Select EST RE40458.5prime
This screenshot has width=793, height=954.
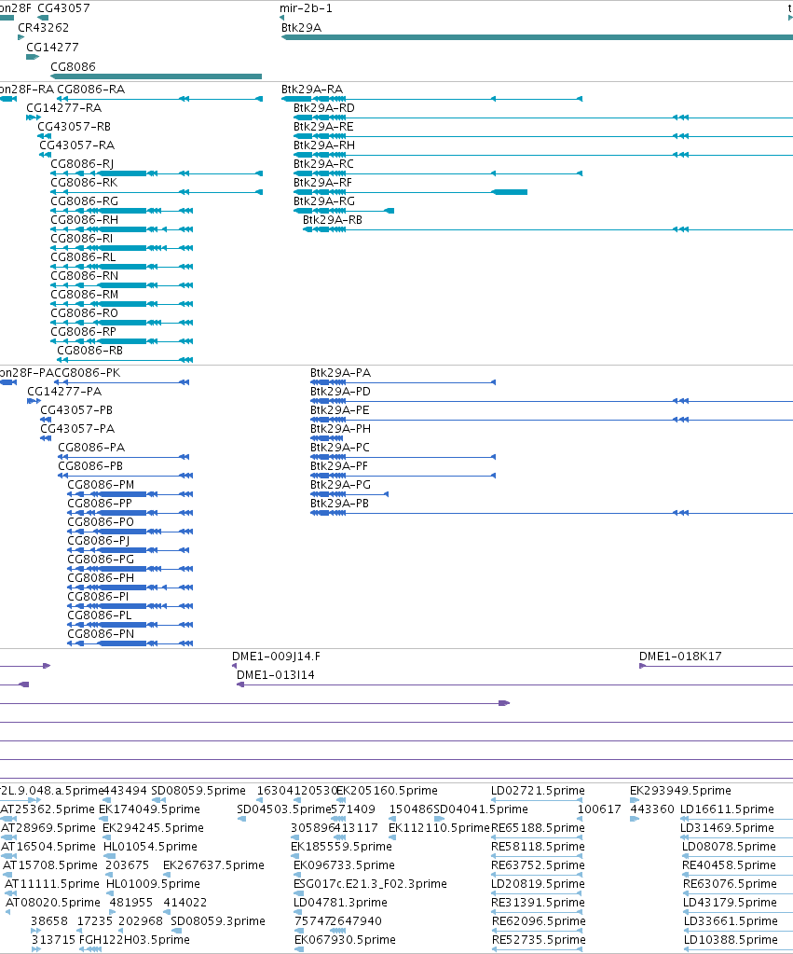729,865
